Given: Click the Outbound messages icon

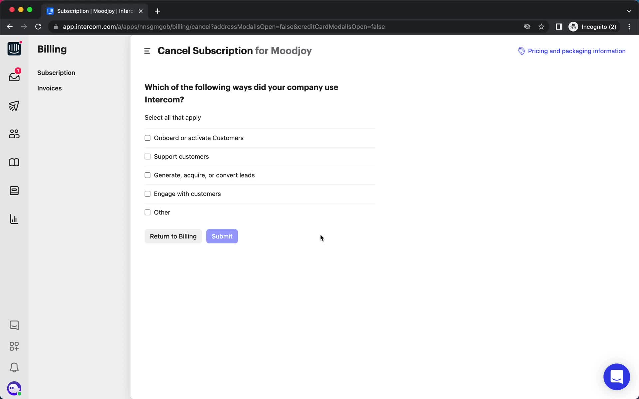Looking at the screenshot, I should tap(14, 106).
